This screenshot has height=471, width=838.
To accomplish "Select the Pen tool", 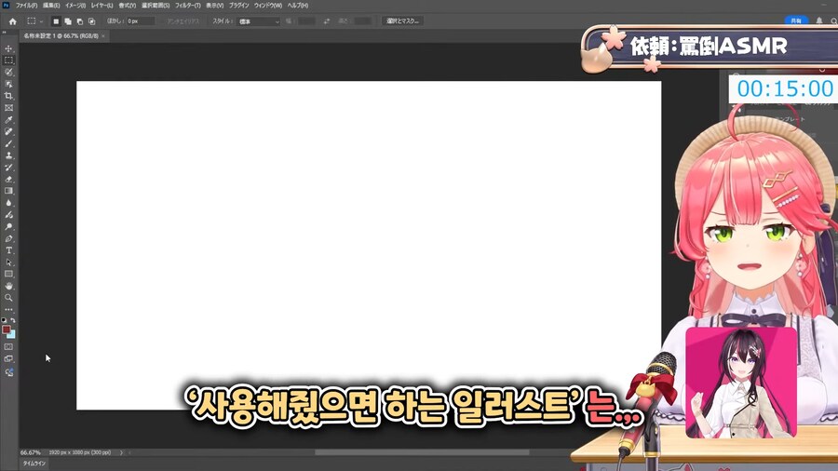I will click(x=8, y=238).
